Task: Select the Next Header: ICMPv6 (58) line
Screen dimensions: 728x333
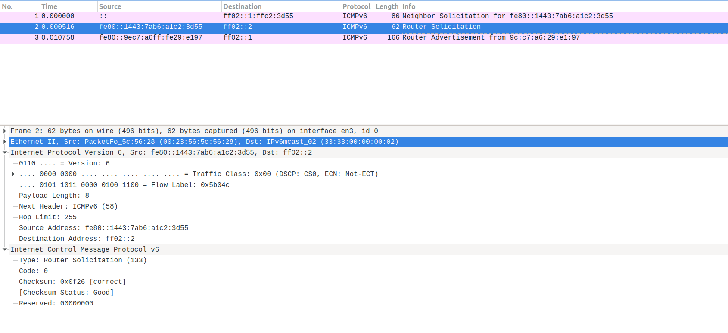Action: 68,206
